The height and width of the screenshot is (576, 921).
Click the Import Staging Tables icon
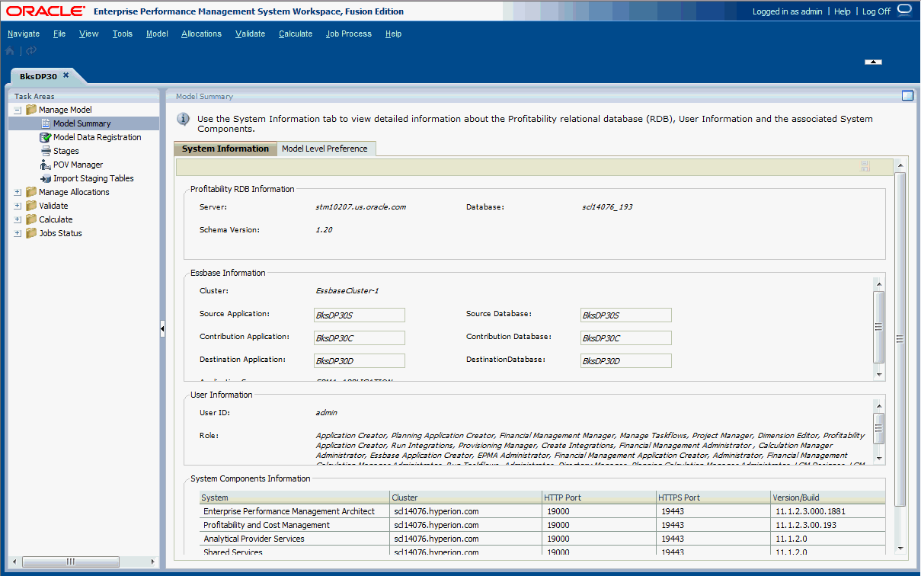tap(46, 178)
